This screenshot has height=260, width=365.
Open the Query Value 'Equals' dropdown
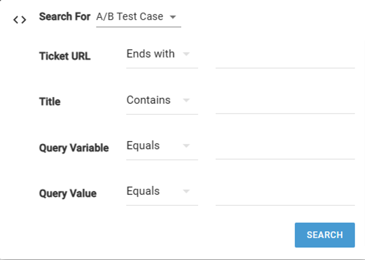[143, 191]
